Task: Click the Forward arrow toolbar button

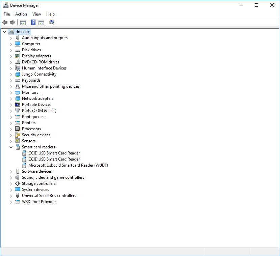Action: click(12, 23)
